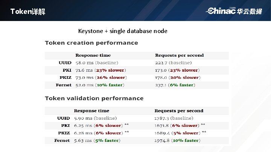Viewport: 271px width, 152px height.
Task: Select the 5.63 ms Fernet validation cell
Action: click(97, 141)
